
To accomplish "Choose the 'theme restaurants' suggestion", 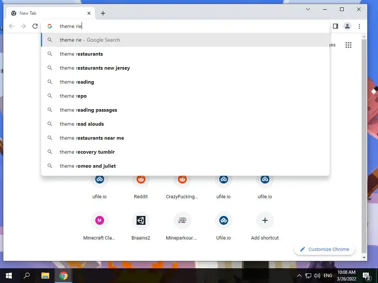I will click(185, 54).
